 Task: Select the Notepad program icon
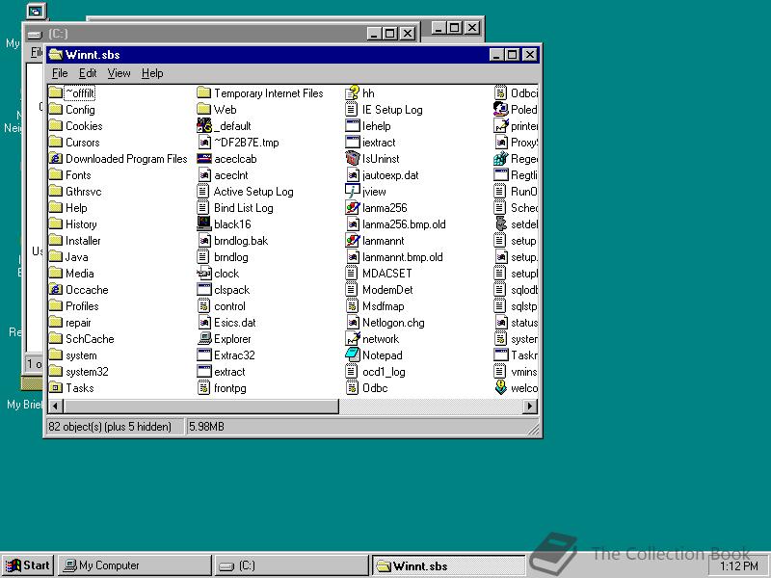pos(352,355)
